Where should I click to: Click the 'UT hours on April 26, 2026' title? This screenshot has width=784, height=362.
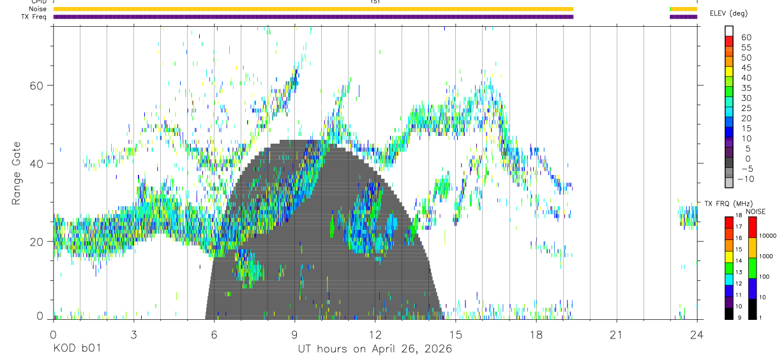tap(375, 349)
